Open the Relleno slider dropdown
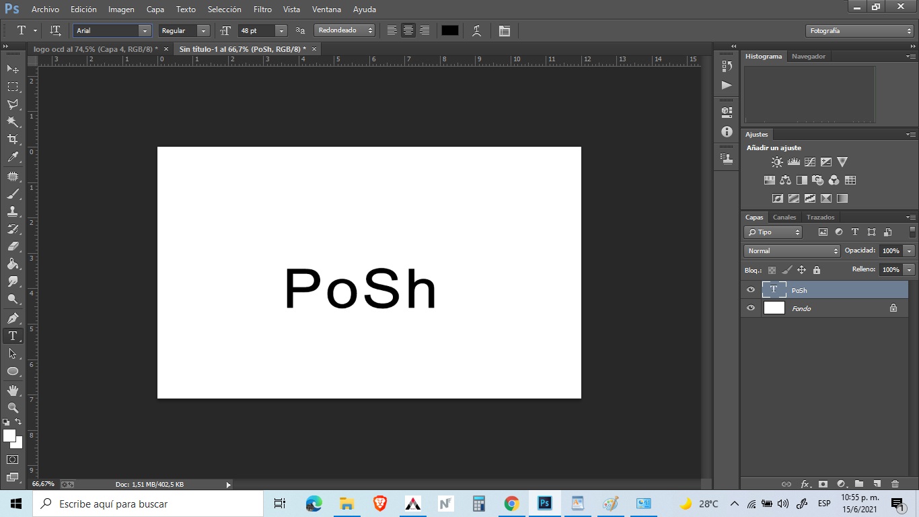The height and width of the screenshot is (517, 919). point(910,269)
